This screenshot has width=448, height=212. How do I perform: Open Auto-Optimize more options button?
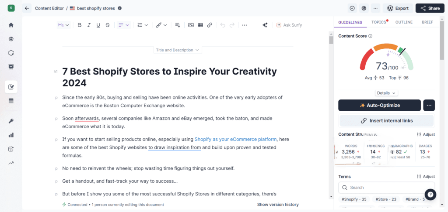[x=429, y=105]
